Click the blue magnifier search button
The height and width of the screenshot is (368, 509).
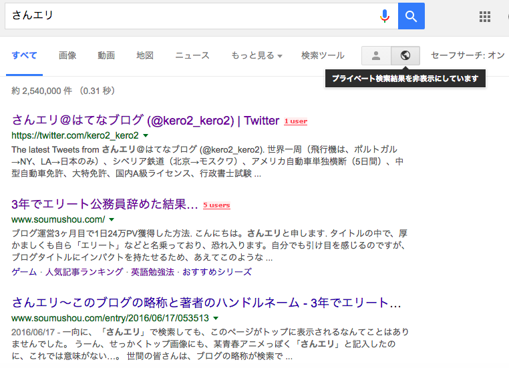(411, 16)
